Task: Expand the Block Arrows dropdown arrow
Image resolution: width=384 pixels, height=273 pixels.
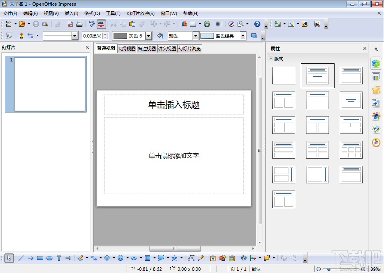Action: coord(141,258)
